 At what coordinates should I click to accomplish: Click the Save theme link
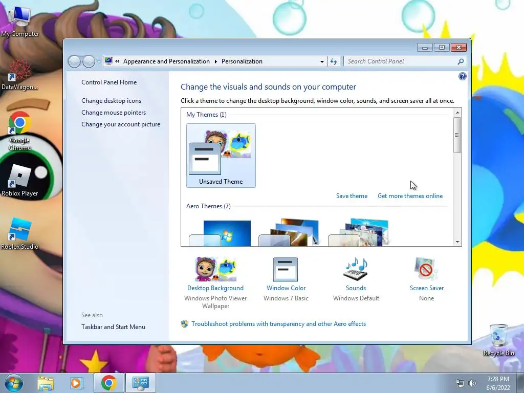click(x=352, y=196)
